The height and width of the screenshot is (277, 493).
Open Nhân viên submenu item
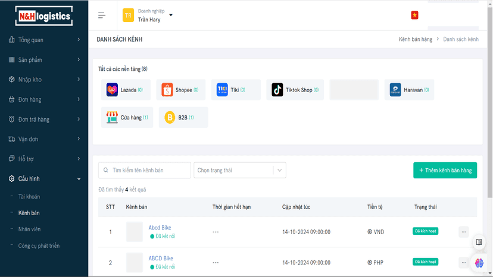pyautogui.click(x=29, y=229)
